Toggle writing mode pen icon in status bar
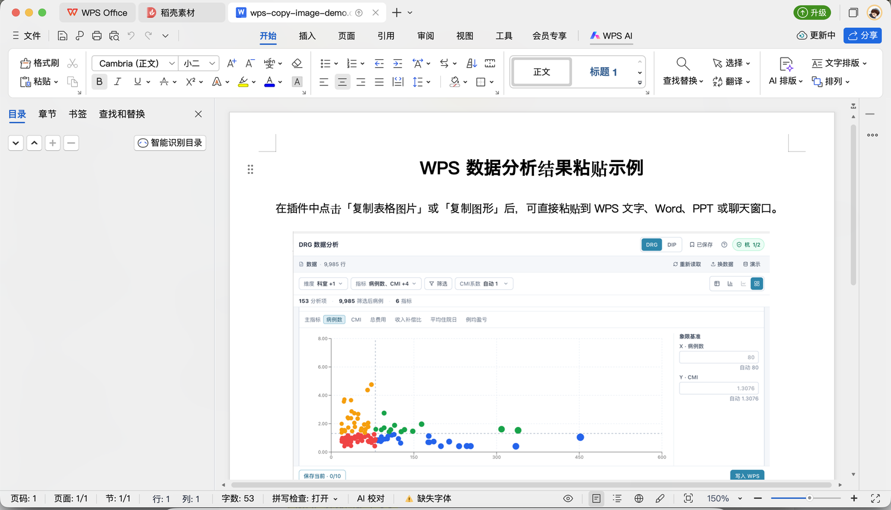 click(x=660, y=498)
